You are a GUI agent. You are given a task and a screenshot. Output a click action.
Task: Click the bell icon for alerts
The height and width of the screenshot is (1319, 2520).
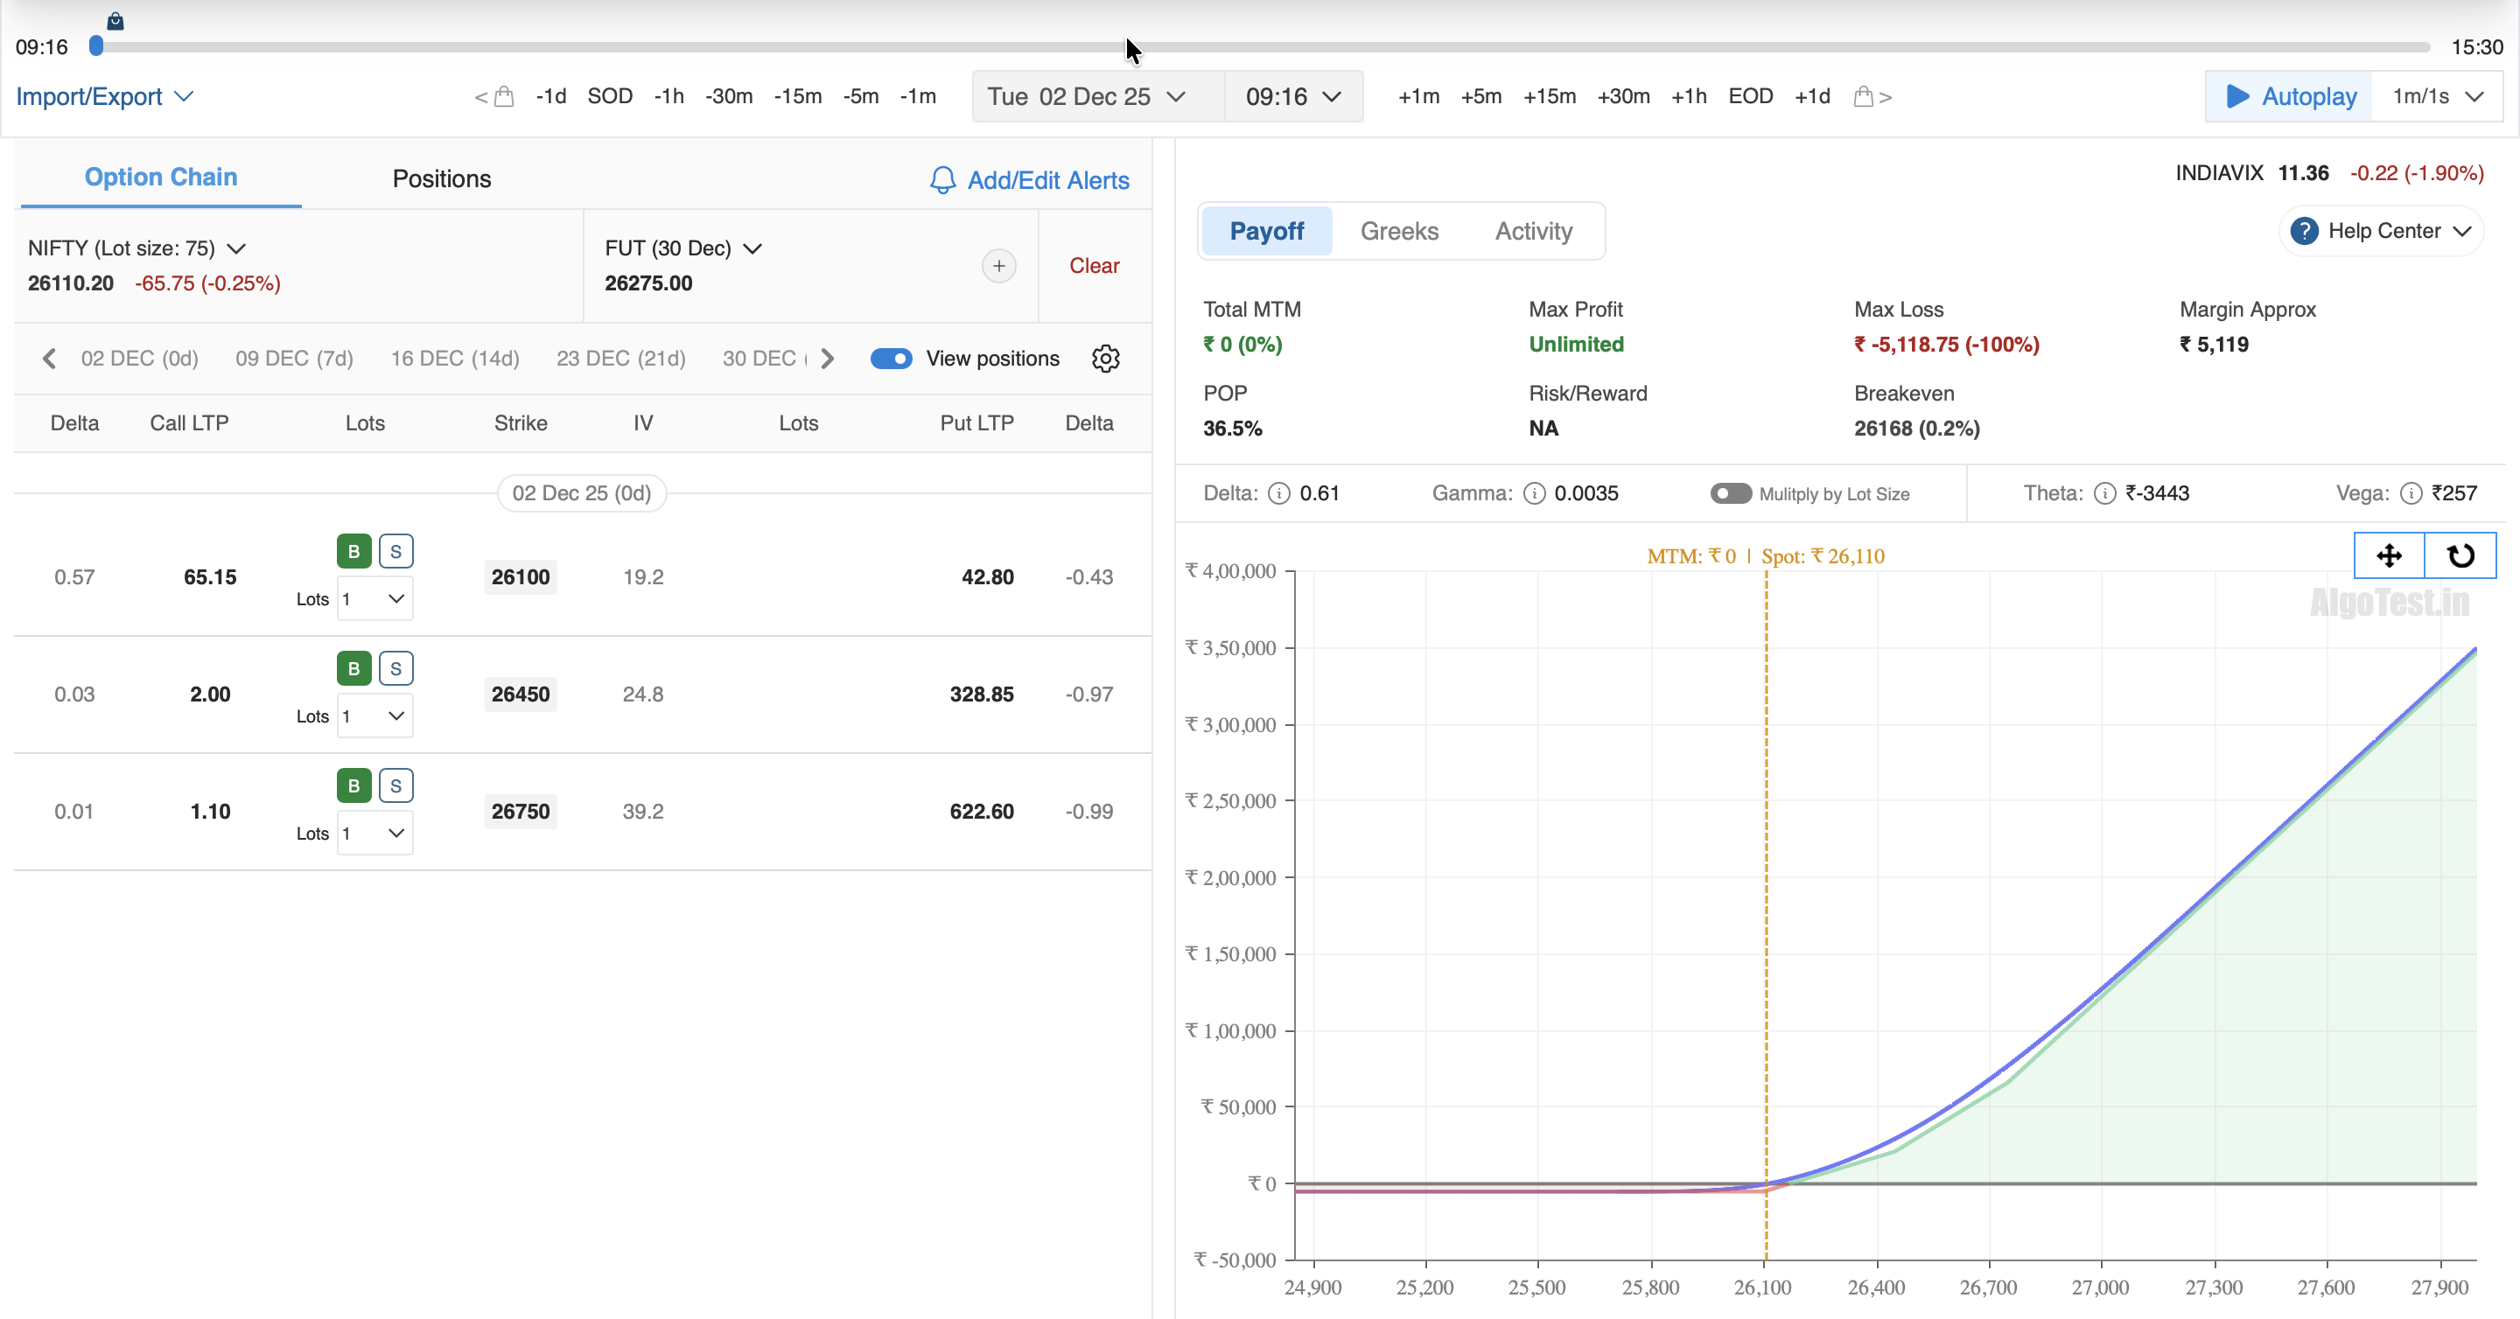click(942, 181)
